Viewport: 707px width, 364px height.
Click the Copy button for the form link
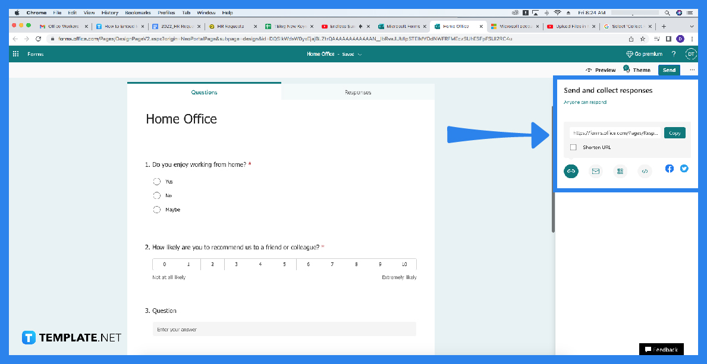pos(674,132)
